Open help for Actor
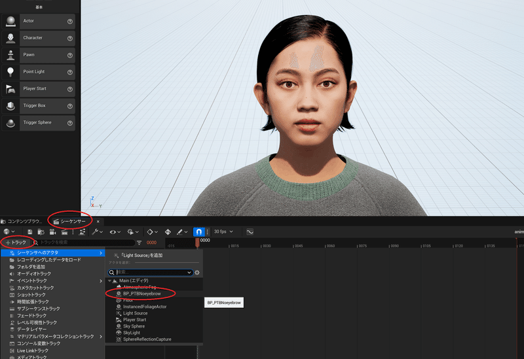Screen dimensions: 524x359 click(x=70, y=22)
